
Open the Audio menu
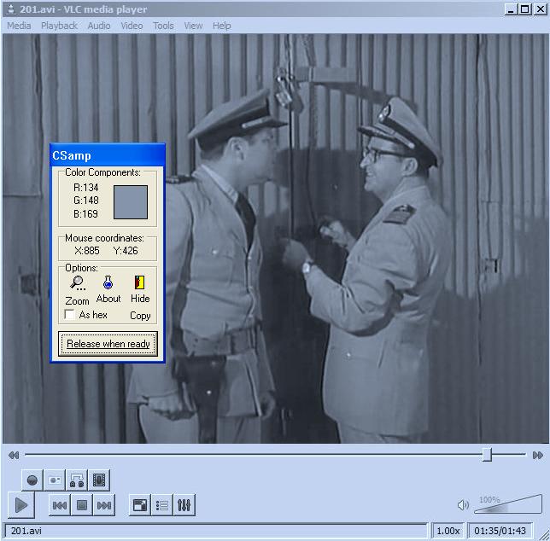(x=99, y=26)
